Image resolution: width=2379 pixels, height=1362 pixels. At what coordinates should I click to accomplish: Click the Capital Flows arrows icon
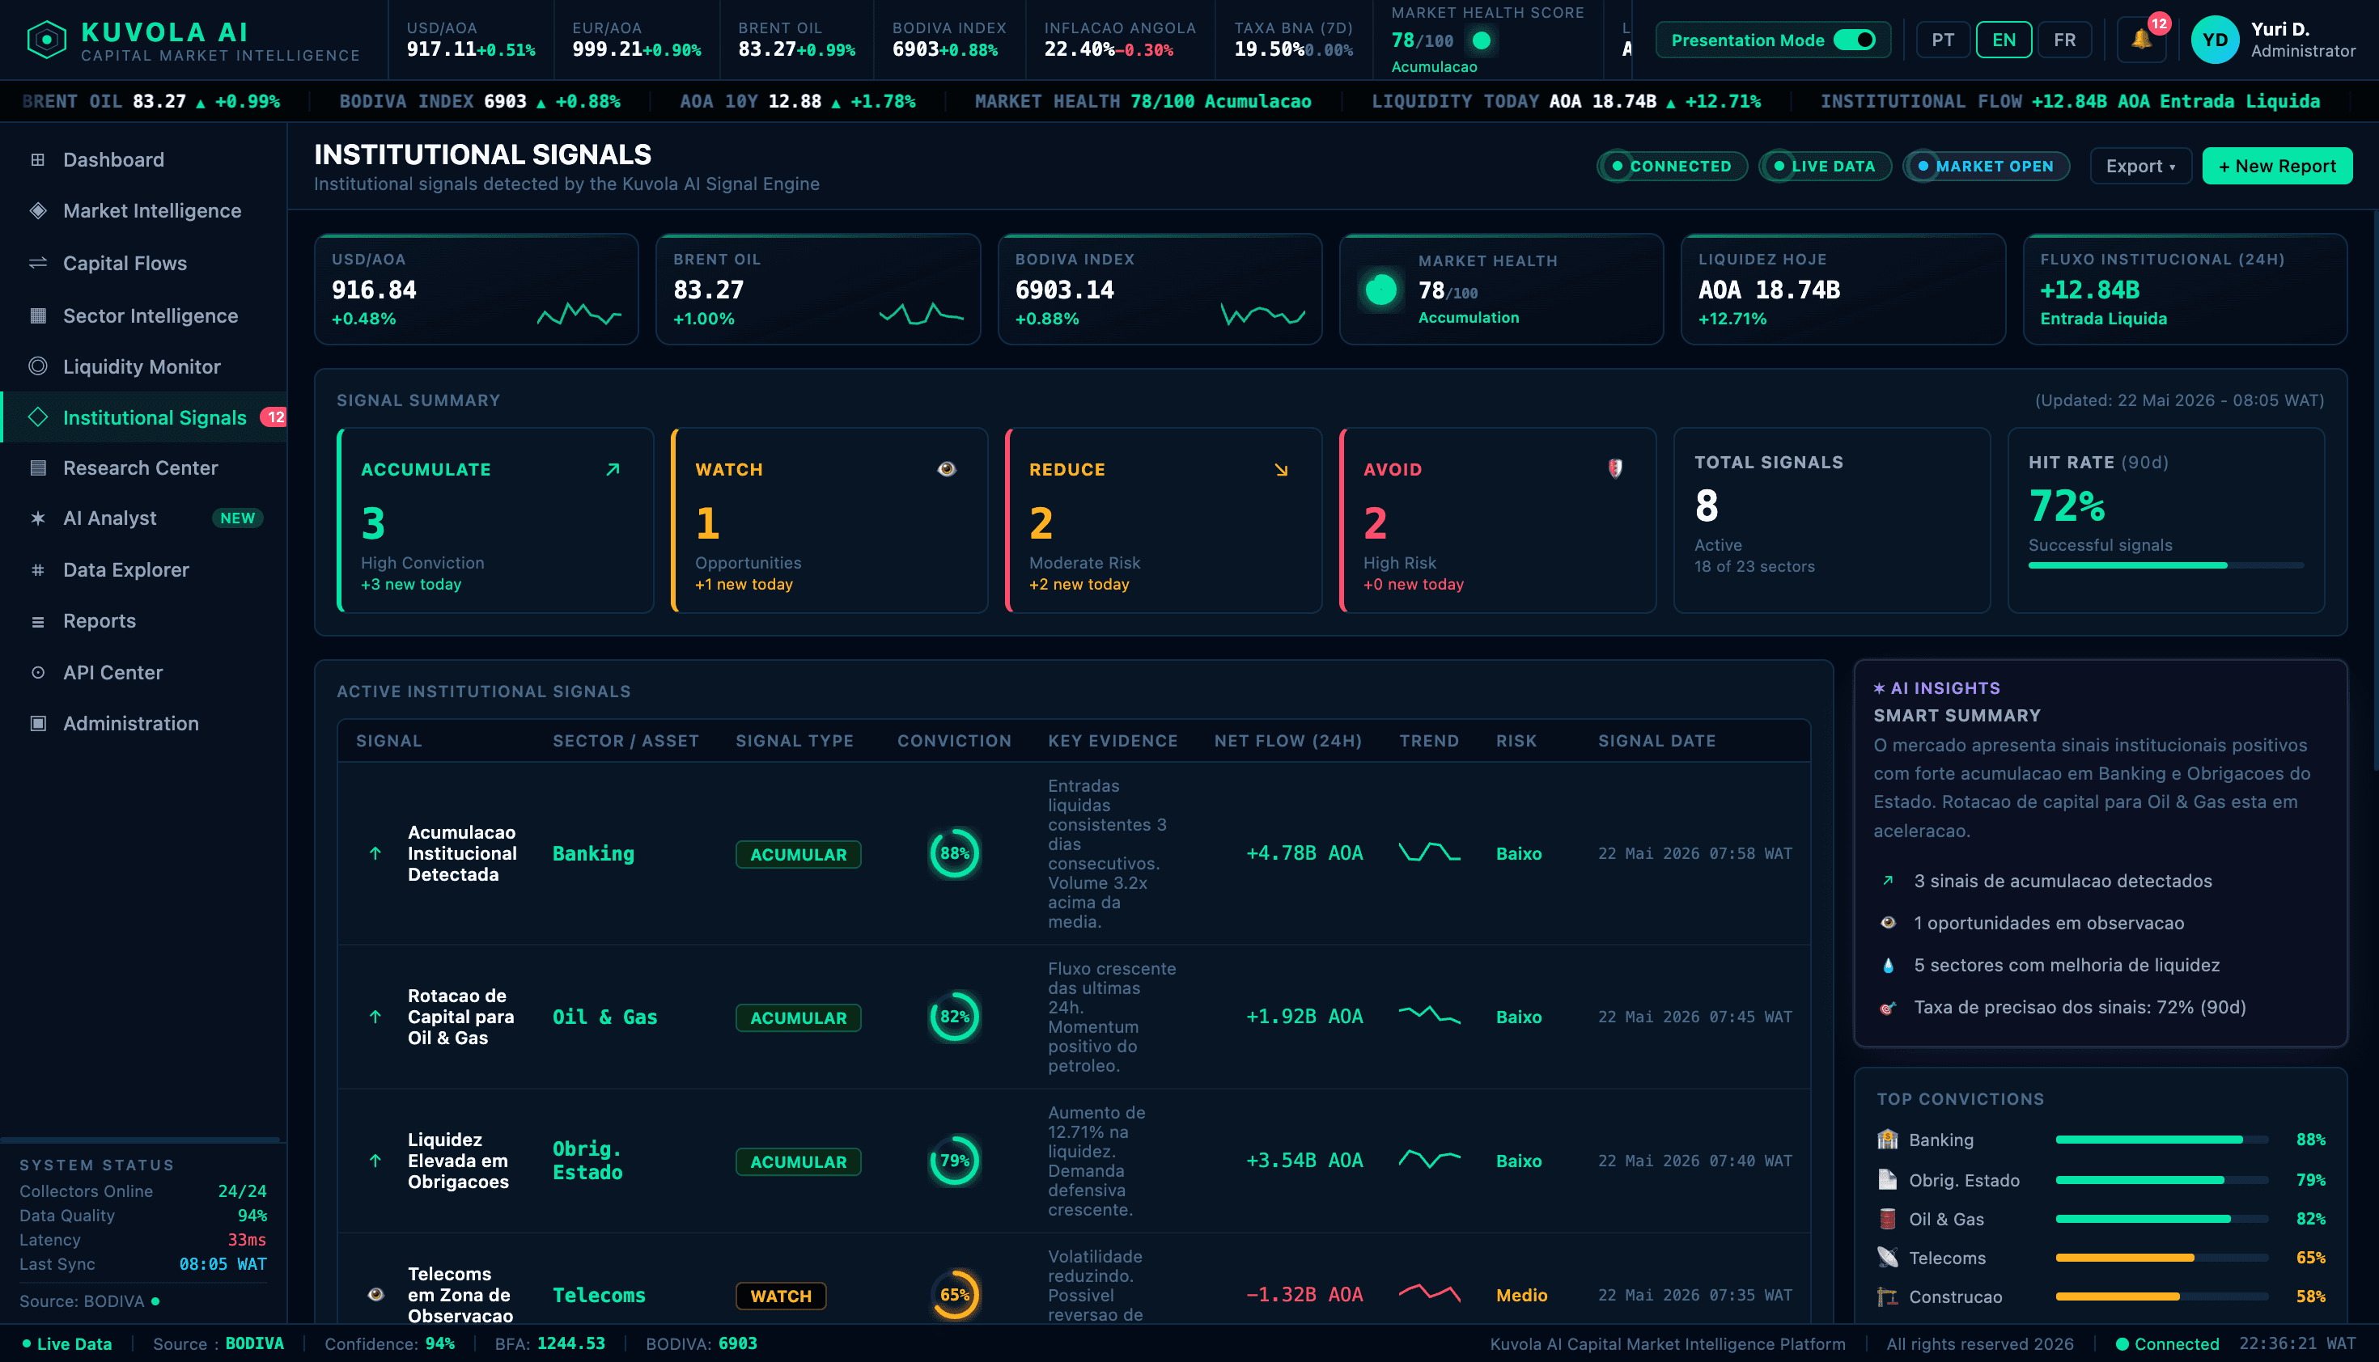[37, 263]
